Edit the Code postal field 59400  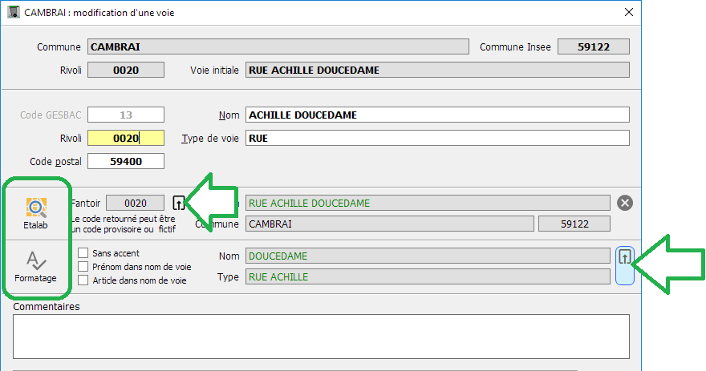[126, 161]
